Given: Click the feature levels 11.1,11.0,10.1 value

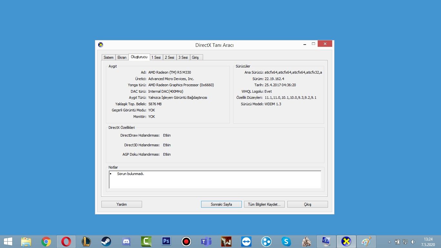Looking at the screenshot, I should point(291,98).
